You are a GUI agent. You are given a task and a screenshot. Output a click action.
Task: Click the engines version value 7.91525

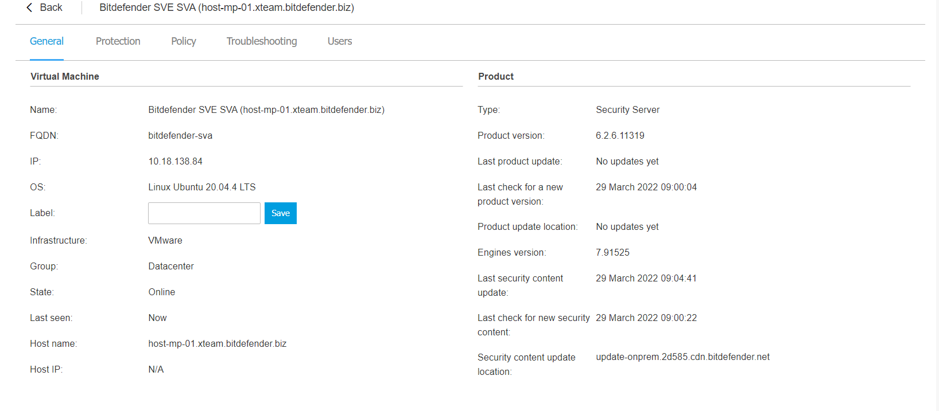pyautogui.click(x=612, y=253)
